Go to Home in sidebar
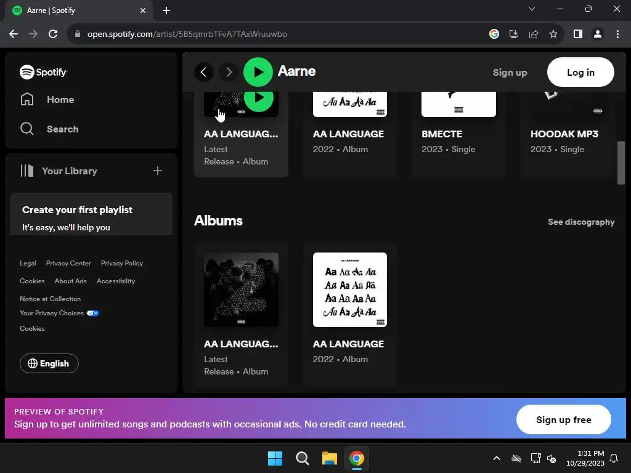 coord(47,99)
